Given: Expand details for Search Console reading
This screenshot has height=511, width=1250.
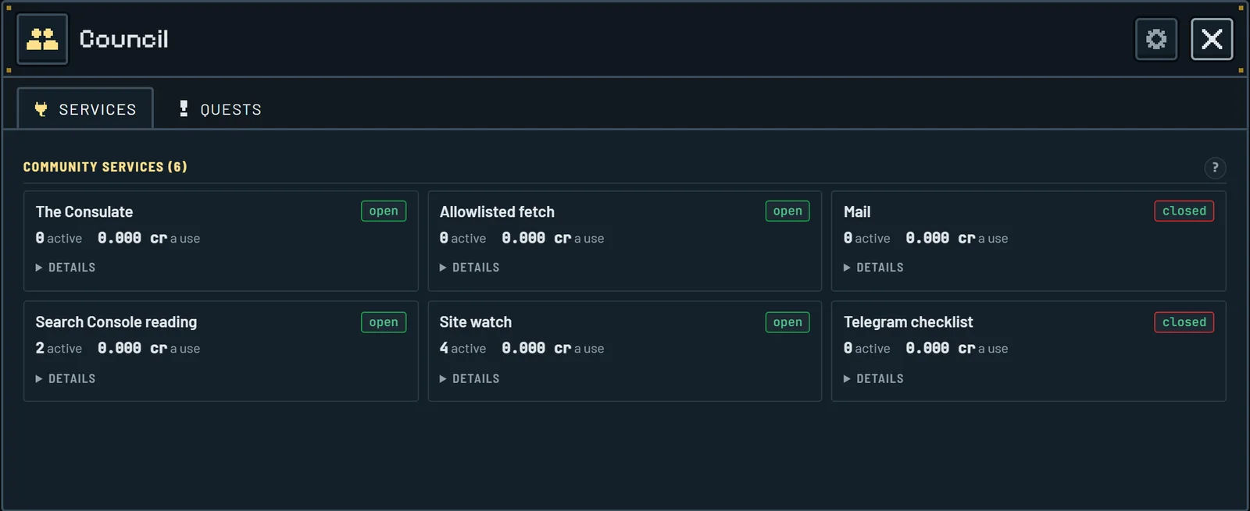Looking at the screenshot, I should 66,379.
